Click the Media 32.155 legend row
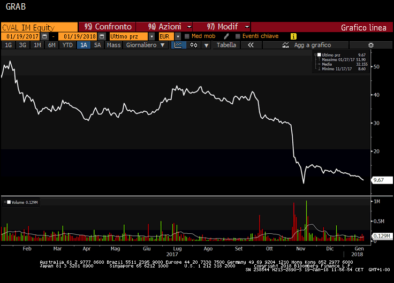The height and width of the screenshot is (283, 394). (344, 64)
